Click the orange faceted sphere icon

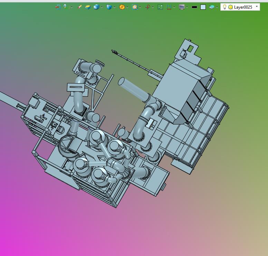122,7
